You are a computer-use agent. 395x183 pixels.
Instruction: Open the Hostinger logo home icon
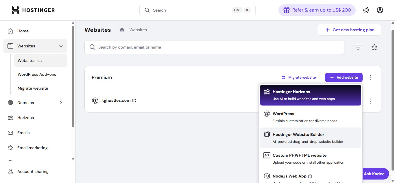[15, 10]
